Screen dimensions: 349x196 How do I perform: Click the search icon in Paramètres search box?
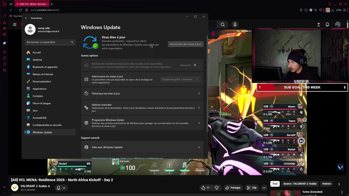[x=72, y=42]
